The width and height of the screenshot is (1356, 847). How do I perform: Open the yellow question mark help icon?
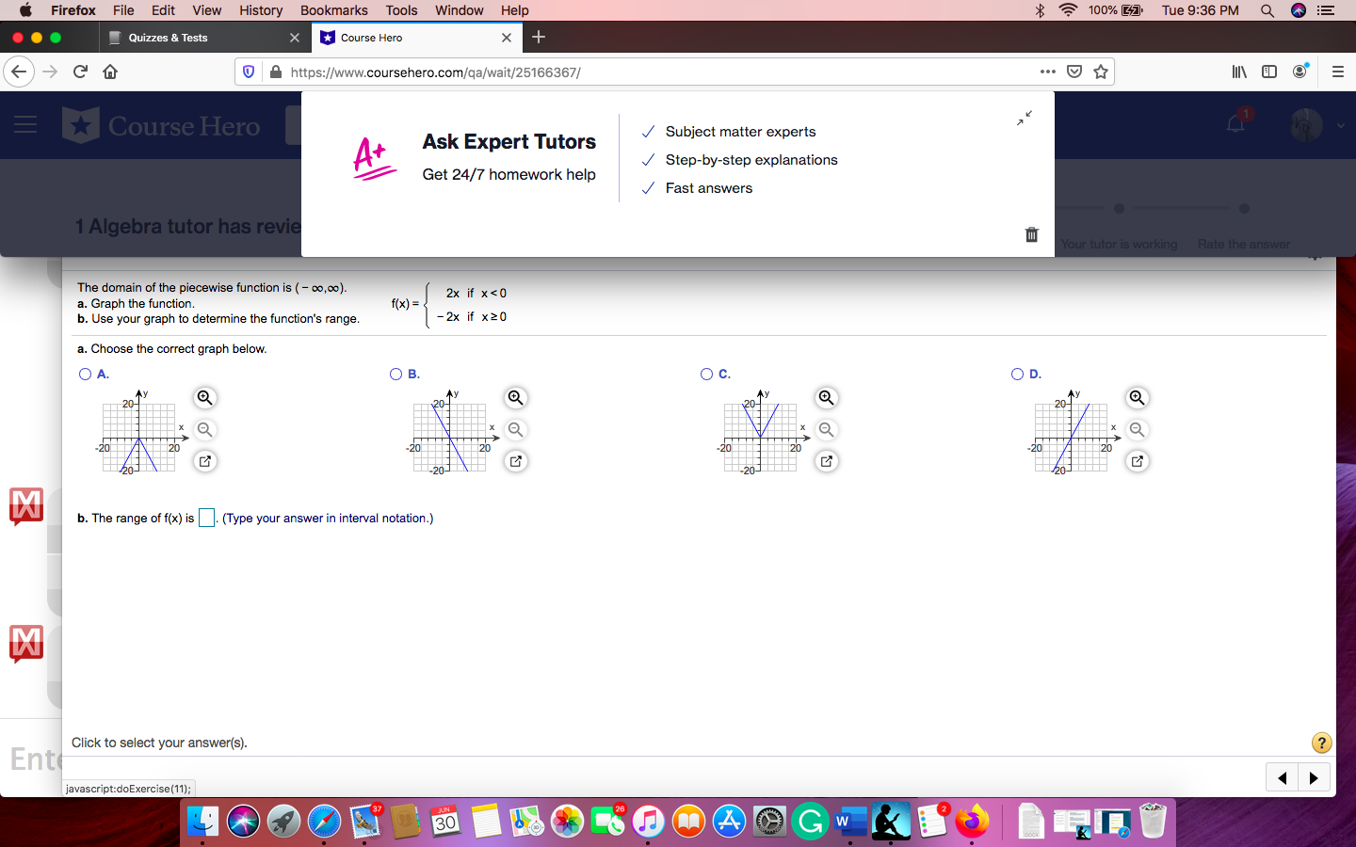click(1322, 743)
